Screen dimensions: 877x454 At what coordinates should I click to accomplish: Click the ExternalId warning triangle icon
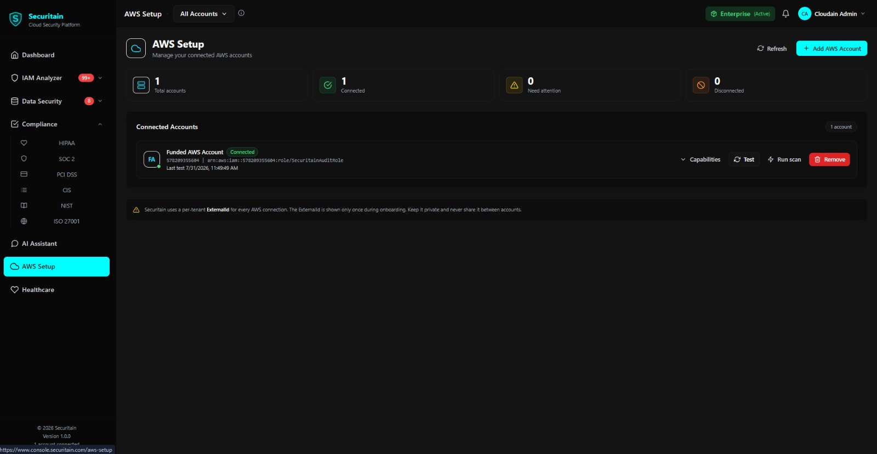[x=136, y=210]
